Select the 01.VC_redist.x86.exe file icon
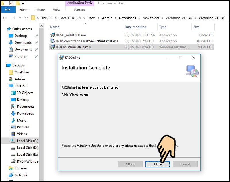230x182 pixels. [x=53, y=35]
